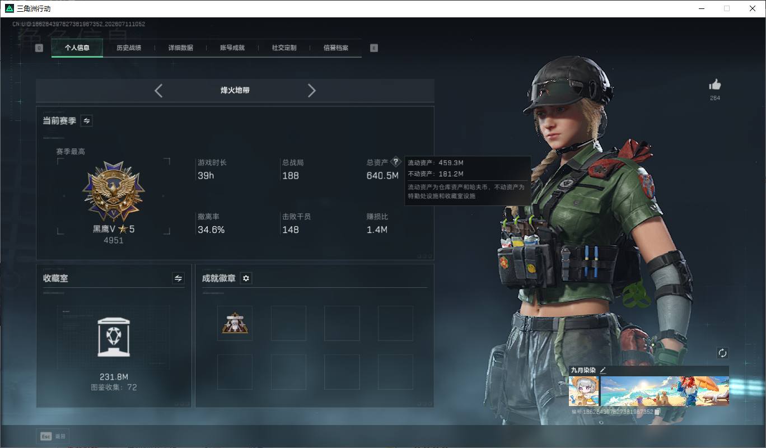Click the E key icon right of tabs
The width and height of the screenshot is (766, 448).
[x=374, y=48]
